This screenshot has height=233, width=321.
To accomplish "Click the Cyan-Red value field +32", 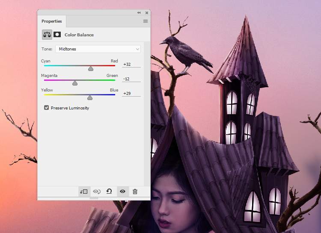I will coord(131,64).
